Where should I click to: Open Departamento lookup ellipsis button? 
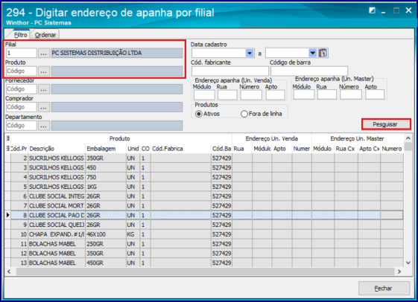pyautogui.click(x=44, y=126)
